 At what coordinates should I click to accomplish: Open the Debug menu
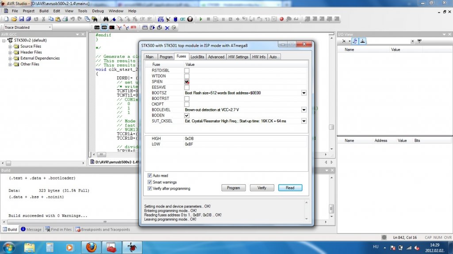pyautogui.click(x=98, y=11)
